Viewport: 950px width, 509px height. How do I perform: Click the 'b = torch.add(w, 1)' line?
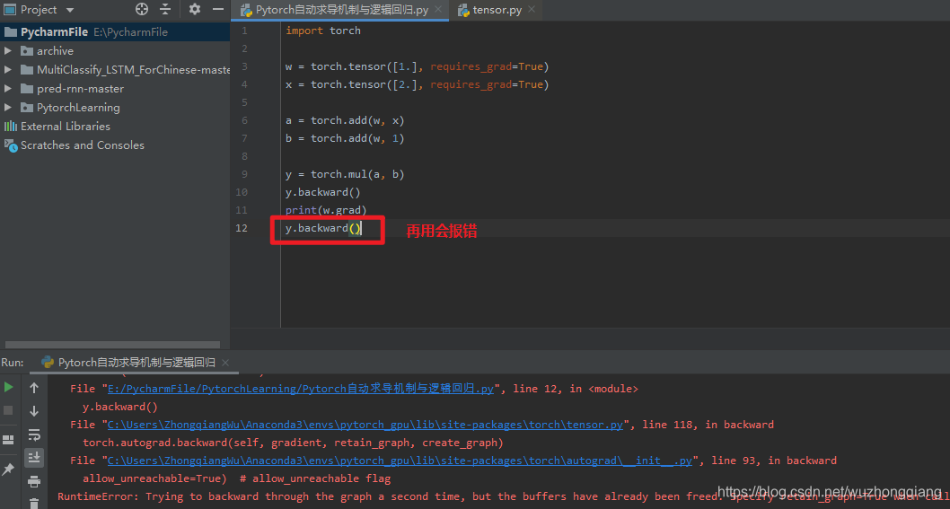click(x=345, y=138)
